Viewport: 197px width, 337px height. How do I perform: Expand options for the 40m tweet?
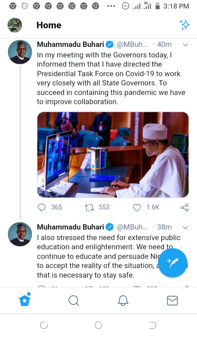pyautogui.click(x=185, y=45)
